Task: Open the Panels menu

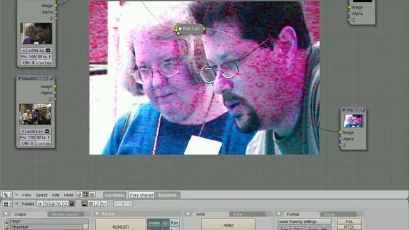Action: click(28, 204)
